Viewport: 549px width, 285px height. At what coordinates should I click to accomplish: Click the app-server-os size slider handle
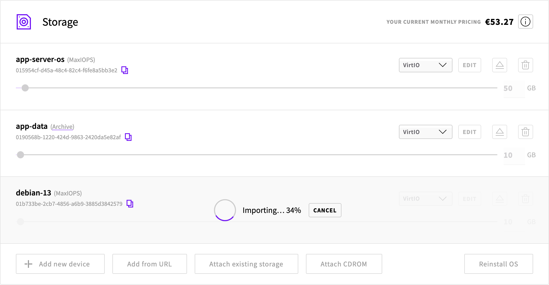click(25, 88)
